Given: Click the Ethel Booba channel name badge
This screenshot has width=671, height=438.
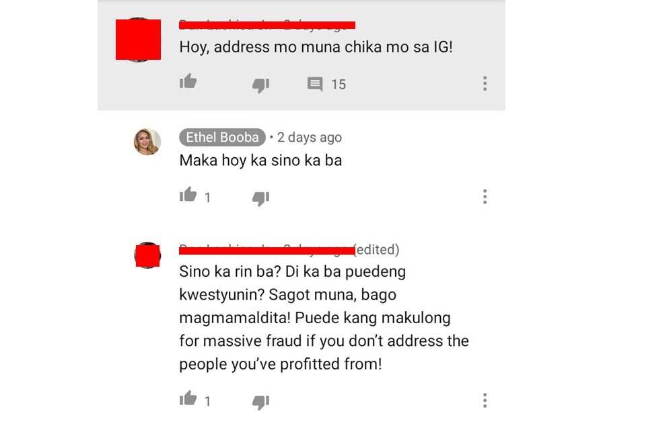Looking at the screenshot, I should tap(222, 137).
